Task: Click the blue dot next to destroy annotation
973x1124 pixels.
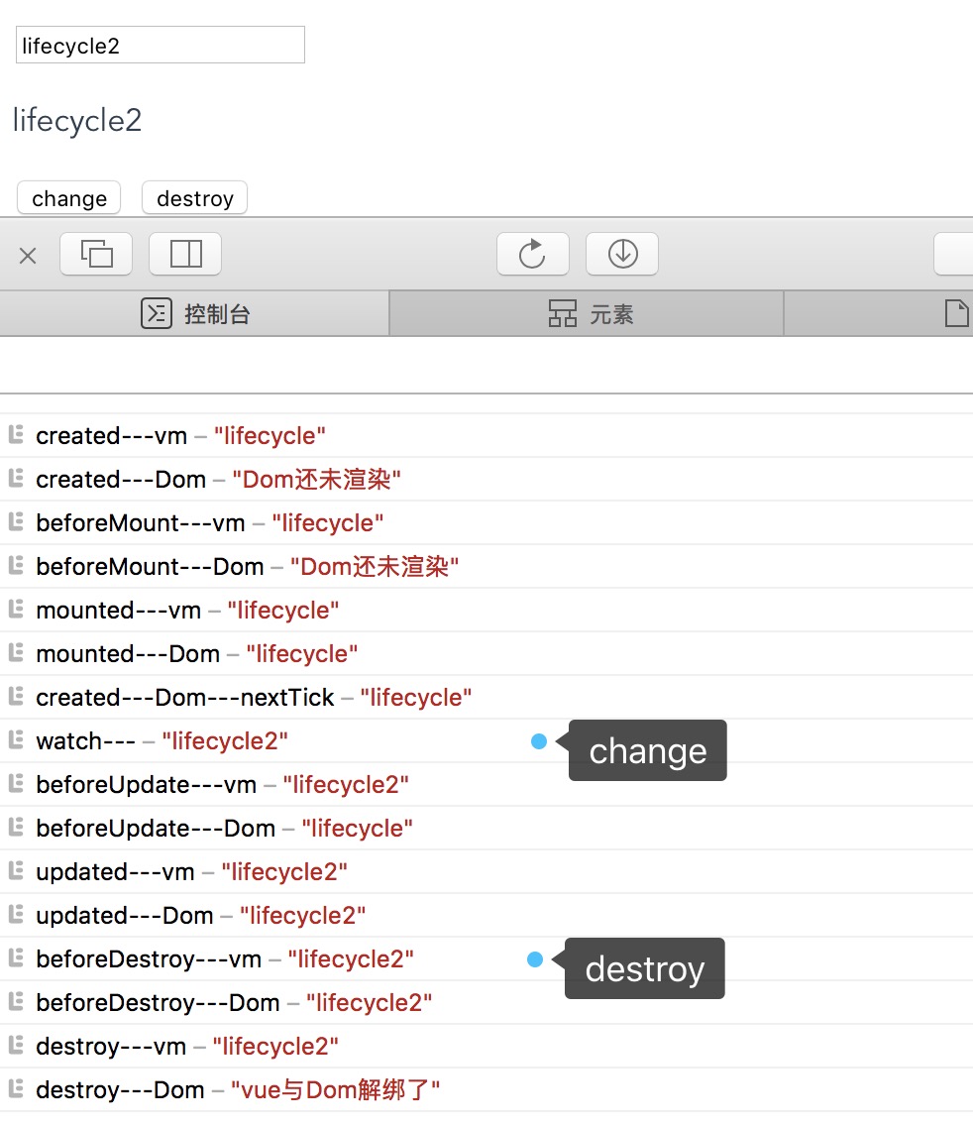Action: point(535,959)
